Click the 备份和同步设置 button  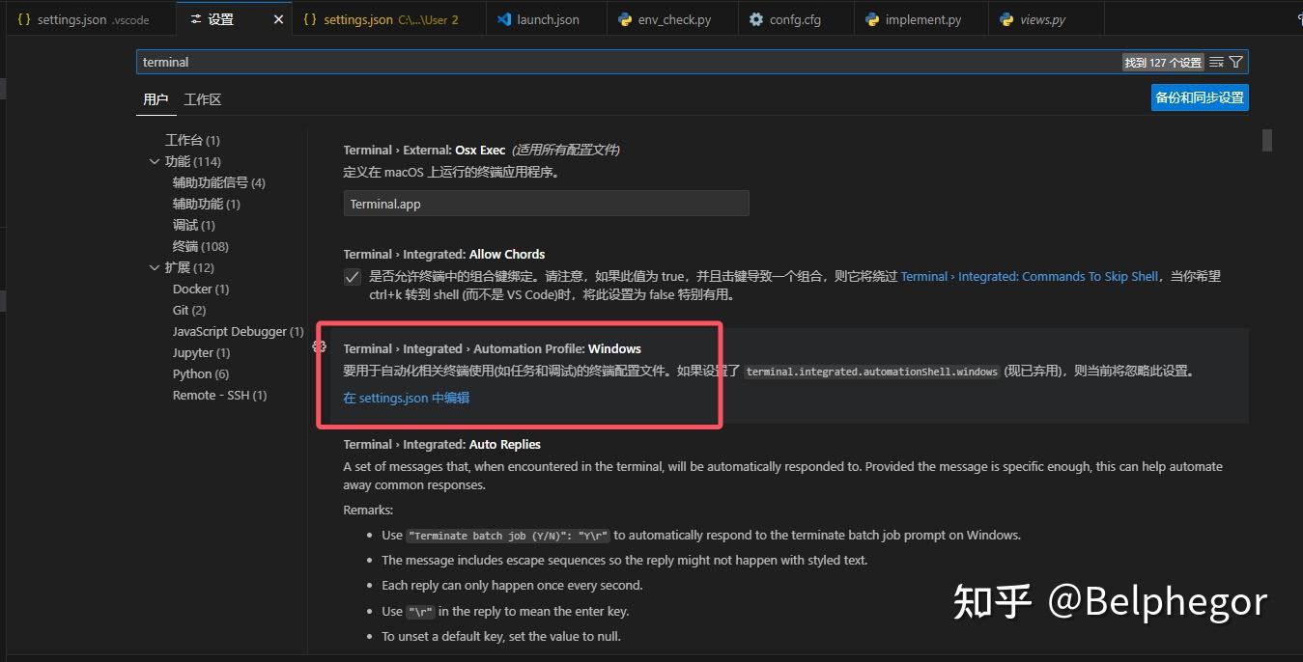[1199, 97]
